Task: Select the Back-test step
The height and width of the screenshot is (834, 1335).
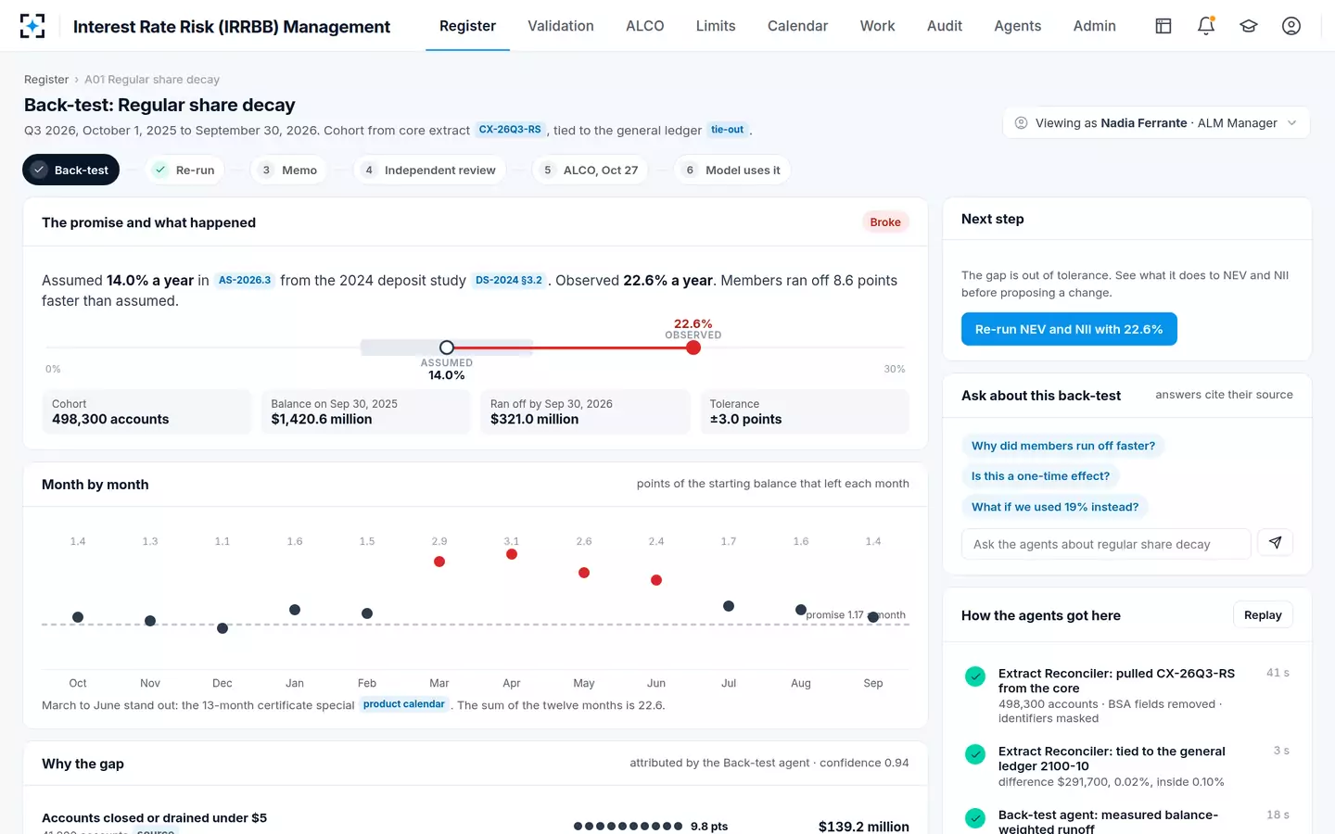Action: point(70,170)
